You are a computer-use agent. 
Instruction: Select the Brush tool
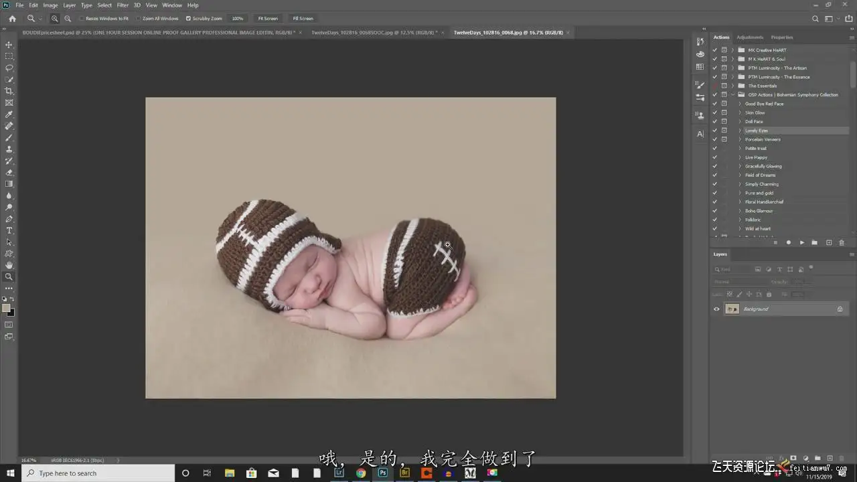[x=9, y=137]
